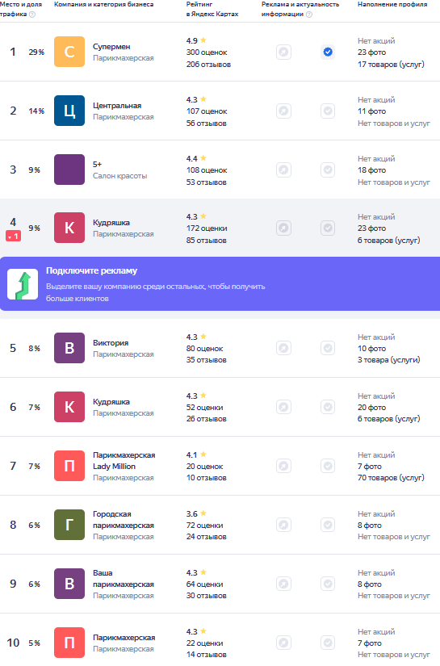Click the advertising status icon for Супермен

[283, 52]
